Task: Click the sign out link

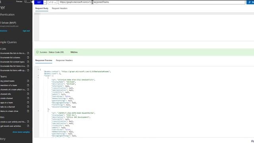Action: 26,31
